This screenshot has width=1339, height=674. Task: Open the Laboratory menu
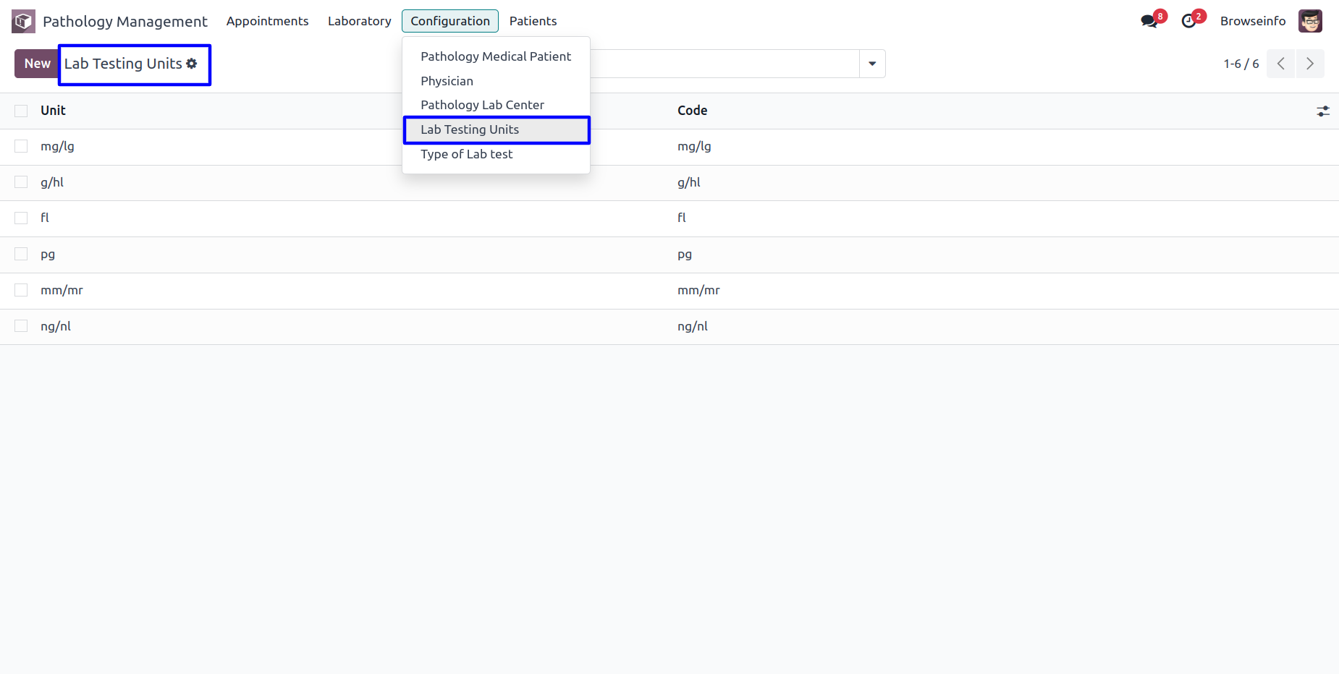pos(360,21)
